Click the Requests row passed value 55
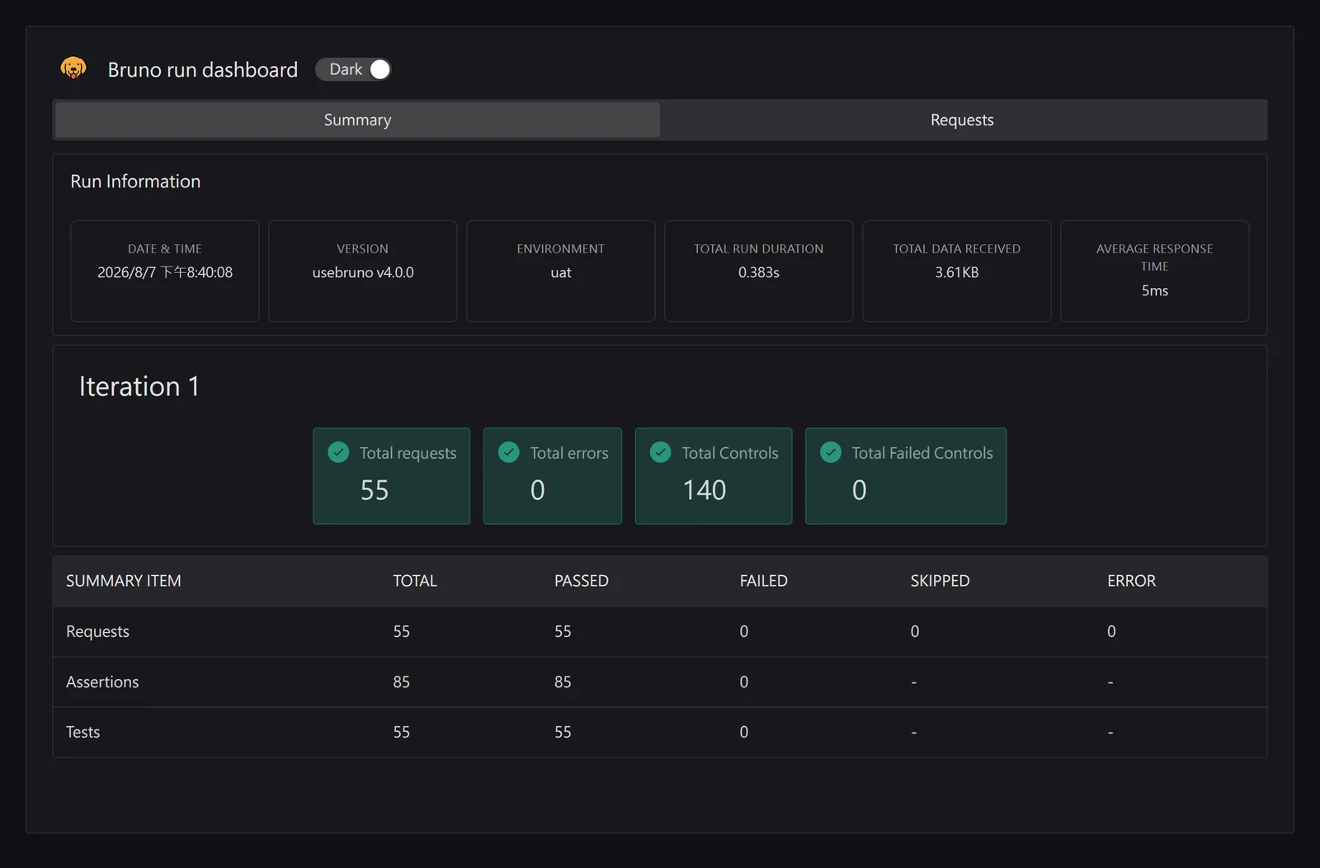 click(x=563, y=631)
